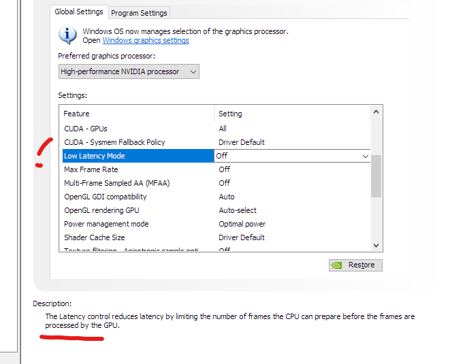Select the CUDA - GPUs feature row
Image resolution: width=450 pixels, height=364 pixels.
tap(216, 129)
